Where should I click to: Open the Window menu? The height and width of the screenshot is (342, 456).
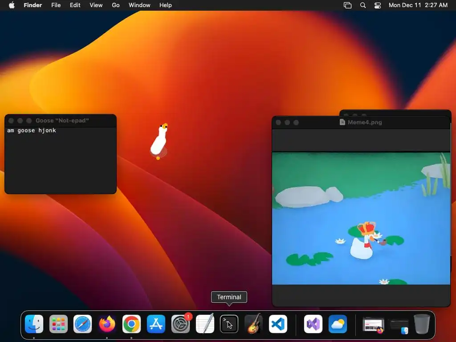[139, 5]
